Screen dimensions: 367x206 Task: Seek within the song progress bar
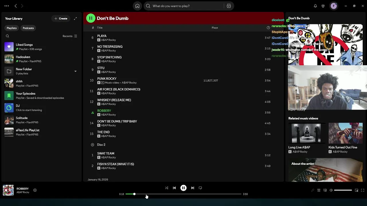(183, 194)
